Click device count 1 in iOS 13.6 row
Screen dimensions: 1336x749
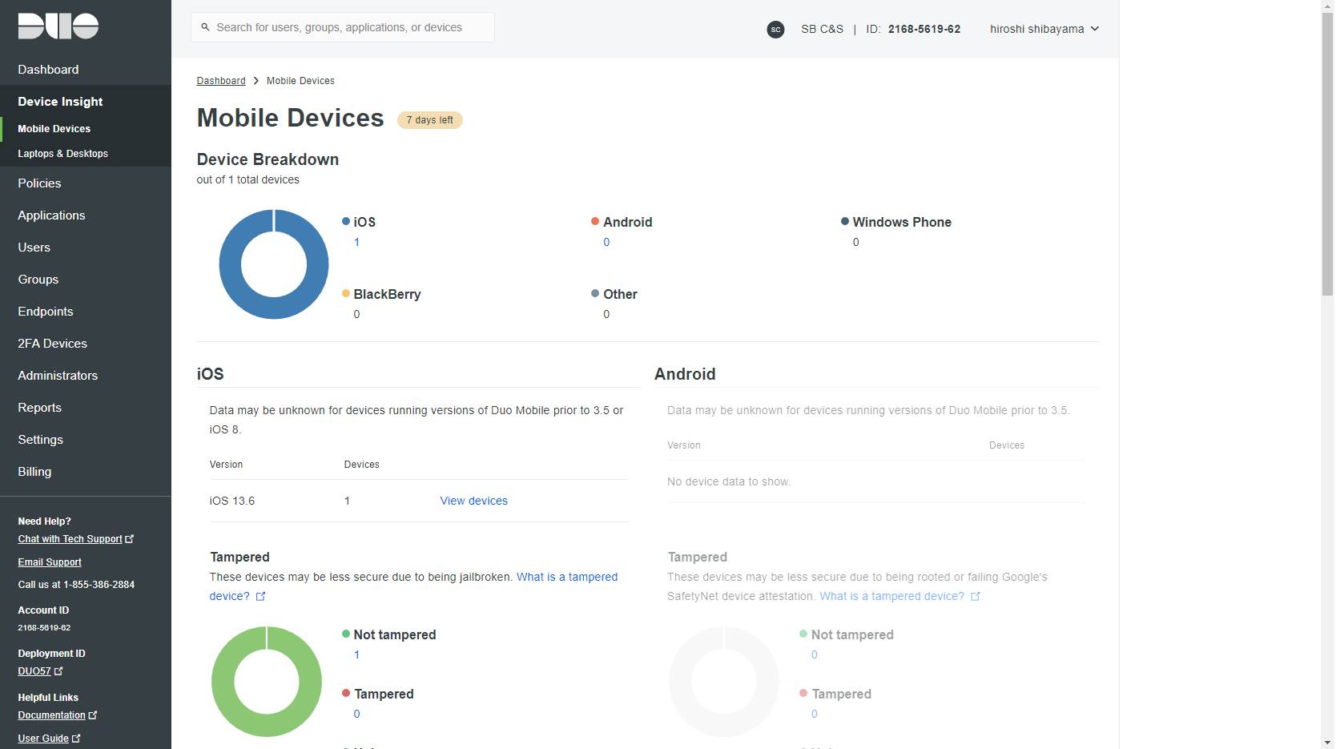pyautogui.click(x=348, y=501)
